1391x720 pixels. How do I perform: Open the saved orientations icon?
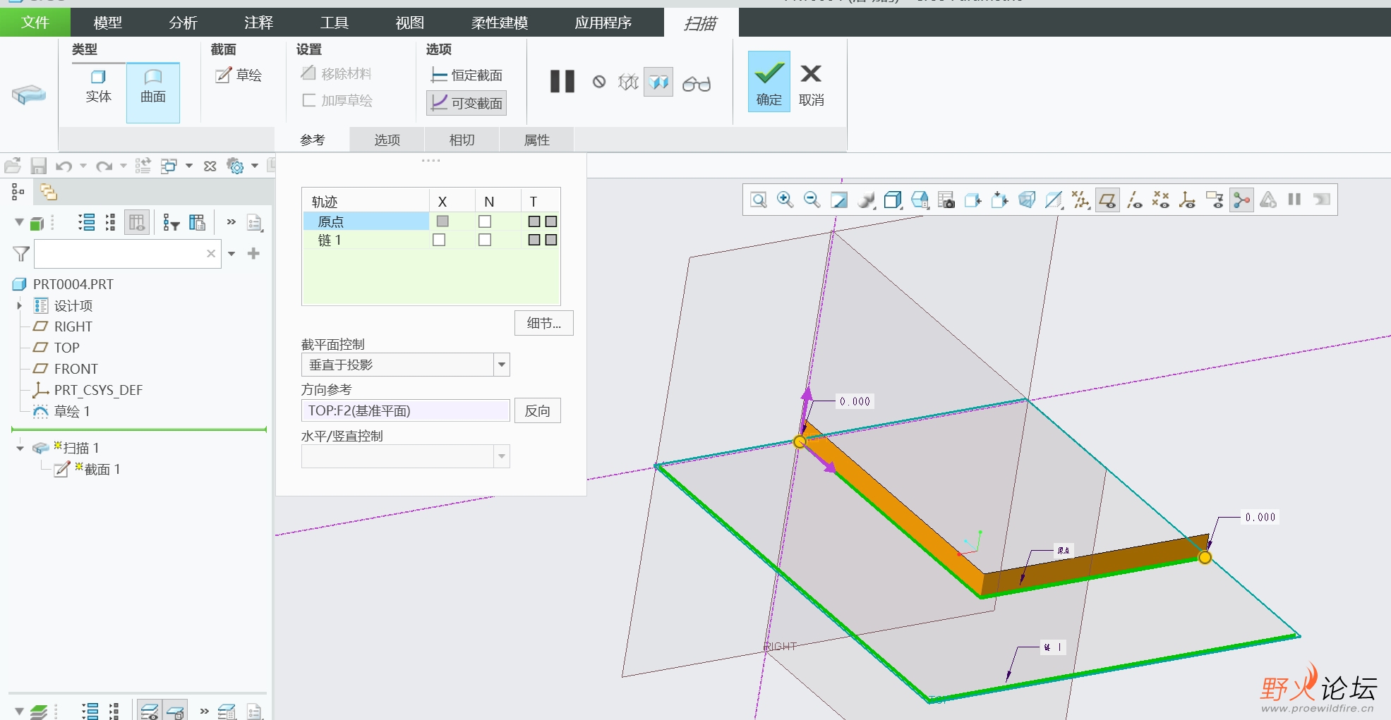tap(920, 200)
